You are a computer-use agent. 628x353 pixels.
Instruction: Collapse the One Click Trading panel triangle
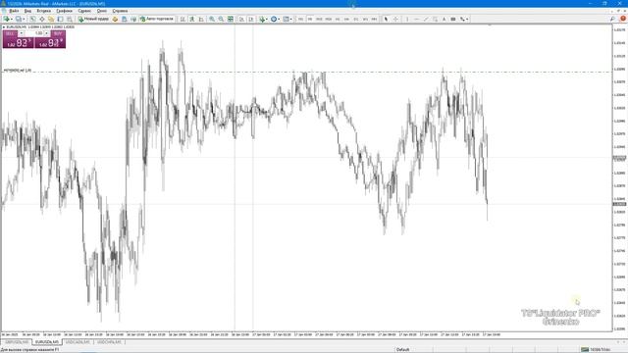4,26
